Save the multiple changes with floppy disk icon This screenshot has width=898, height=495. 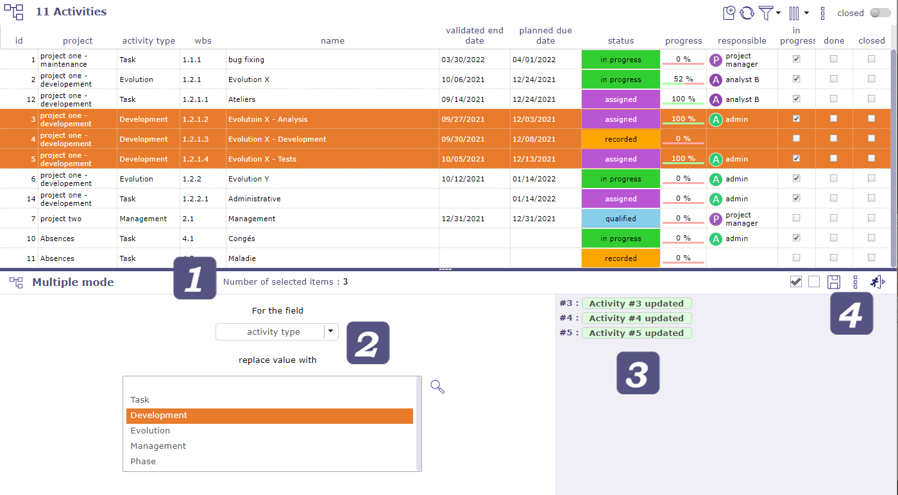[834, 281]
